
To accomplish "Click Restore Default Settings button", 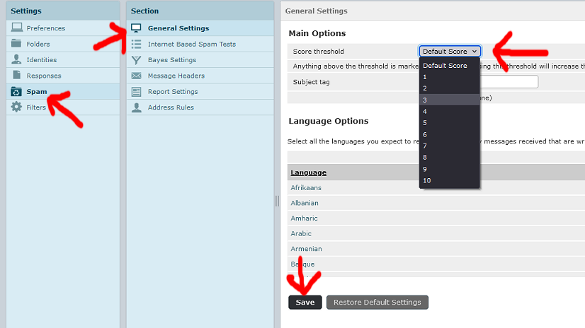I will 377,303.
